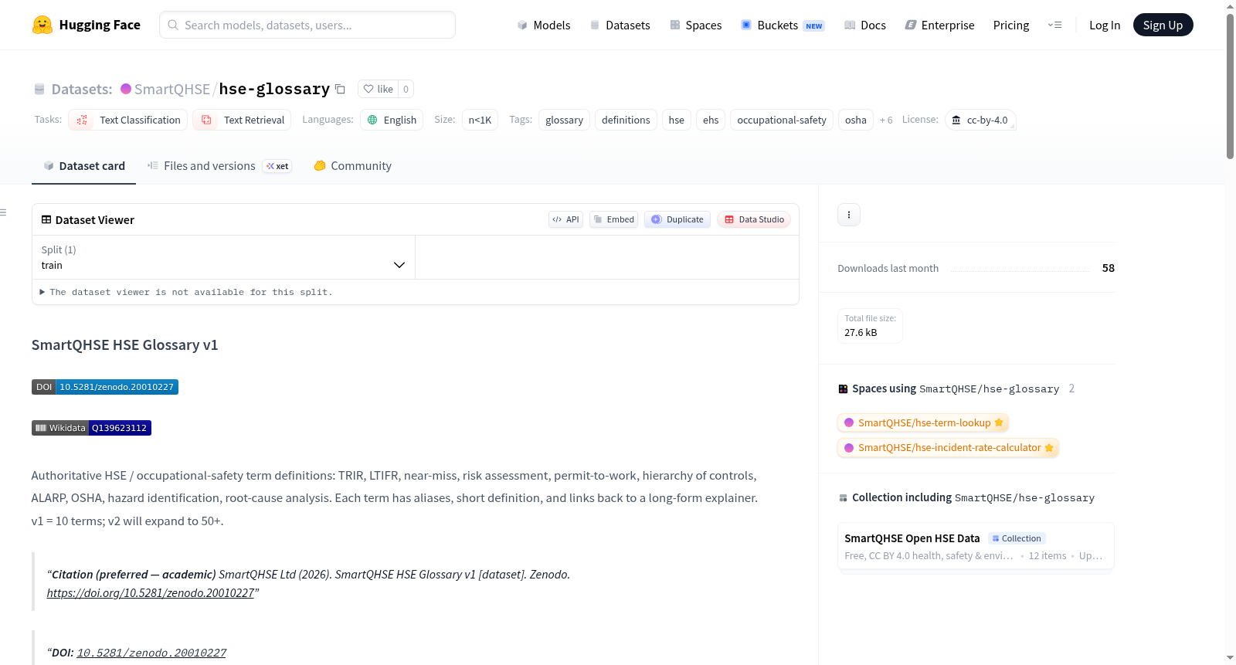The image size is (1236, 665).
Task: Open the Pricing page
Action: coord(1011,25)
